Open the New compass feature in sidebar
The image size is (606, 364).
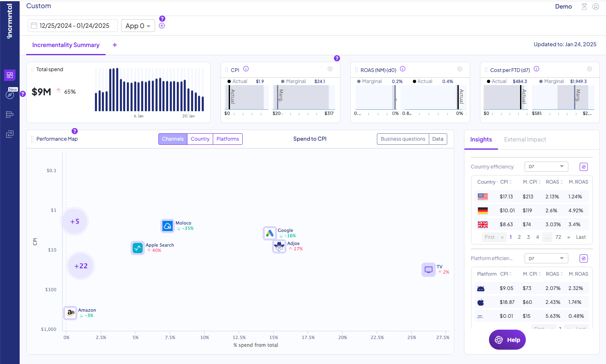9,94
